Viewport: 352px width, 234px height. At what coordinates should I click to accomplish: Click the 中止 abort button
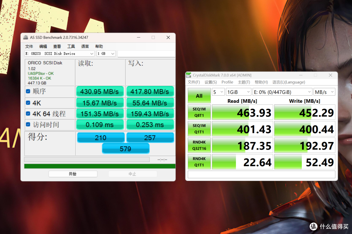point(132,174)
